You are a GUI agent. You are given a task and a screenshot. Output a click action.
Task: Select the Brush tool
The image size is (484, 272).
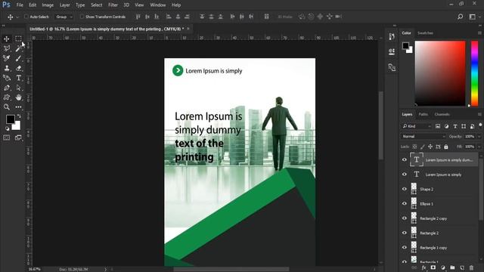pos(18,58)
